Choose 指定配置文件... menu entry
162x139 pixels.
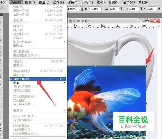tap(38, 130)
